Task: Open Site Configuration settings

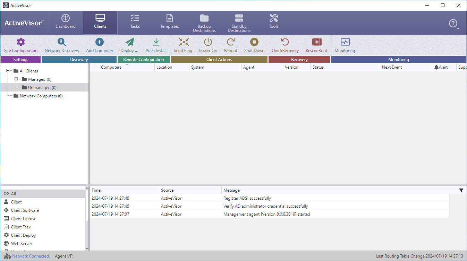Action: 21,45
